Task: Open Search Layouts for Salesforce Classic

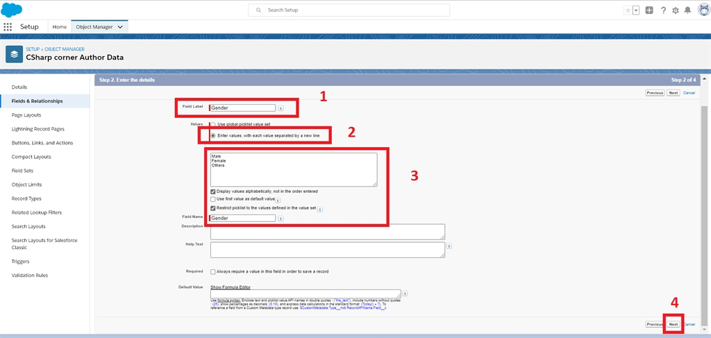Action: (x=44, y=244)
